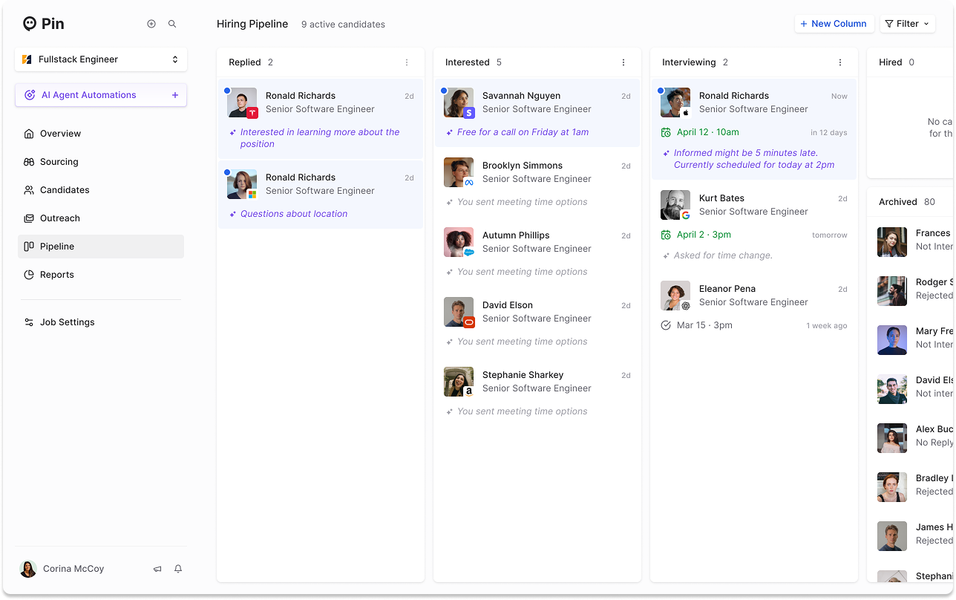Open the Overview sidebar item

point(61,133)
